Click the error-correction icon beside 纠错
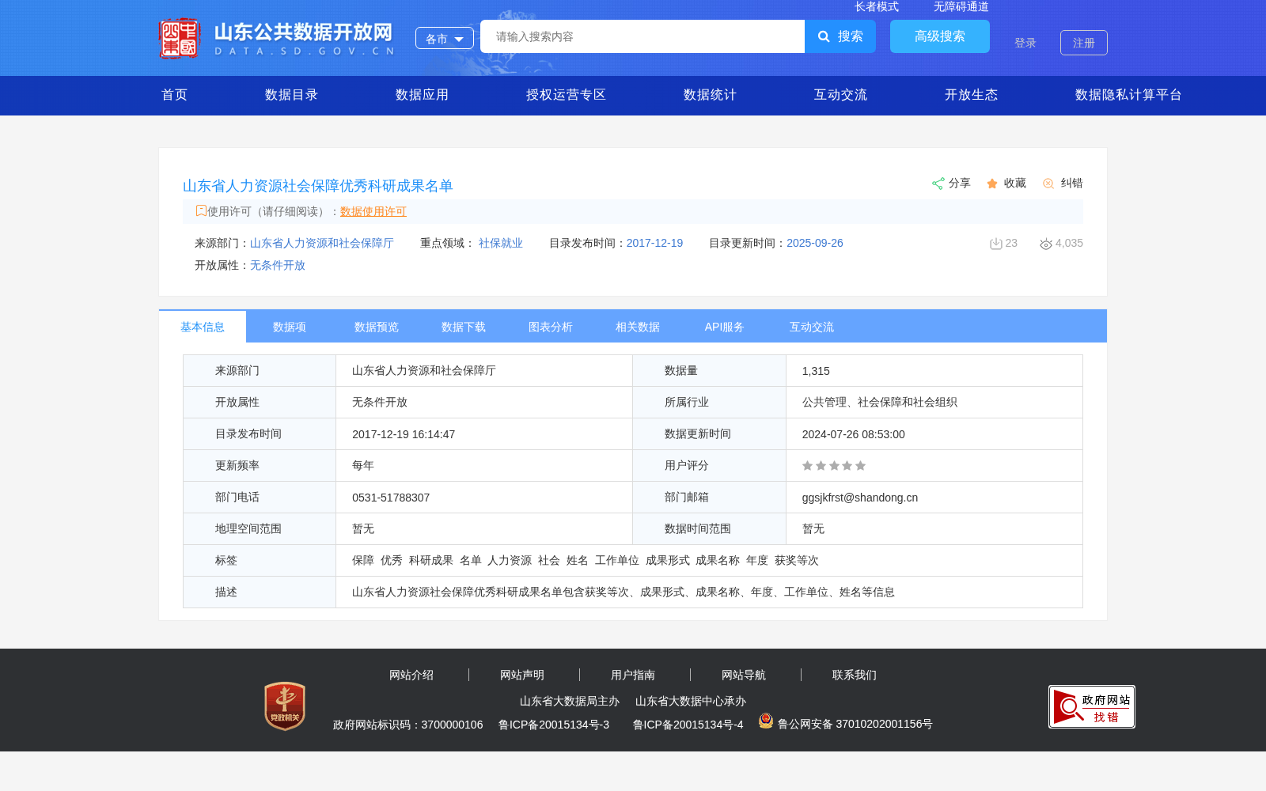The width and height of the screenshot is (1266, 791). (1048, 184)
